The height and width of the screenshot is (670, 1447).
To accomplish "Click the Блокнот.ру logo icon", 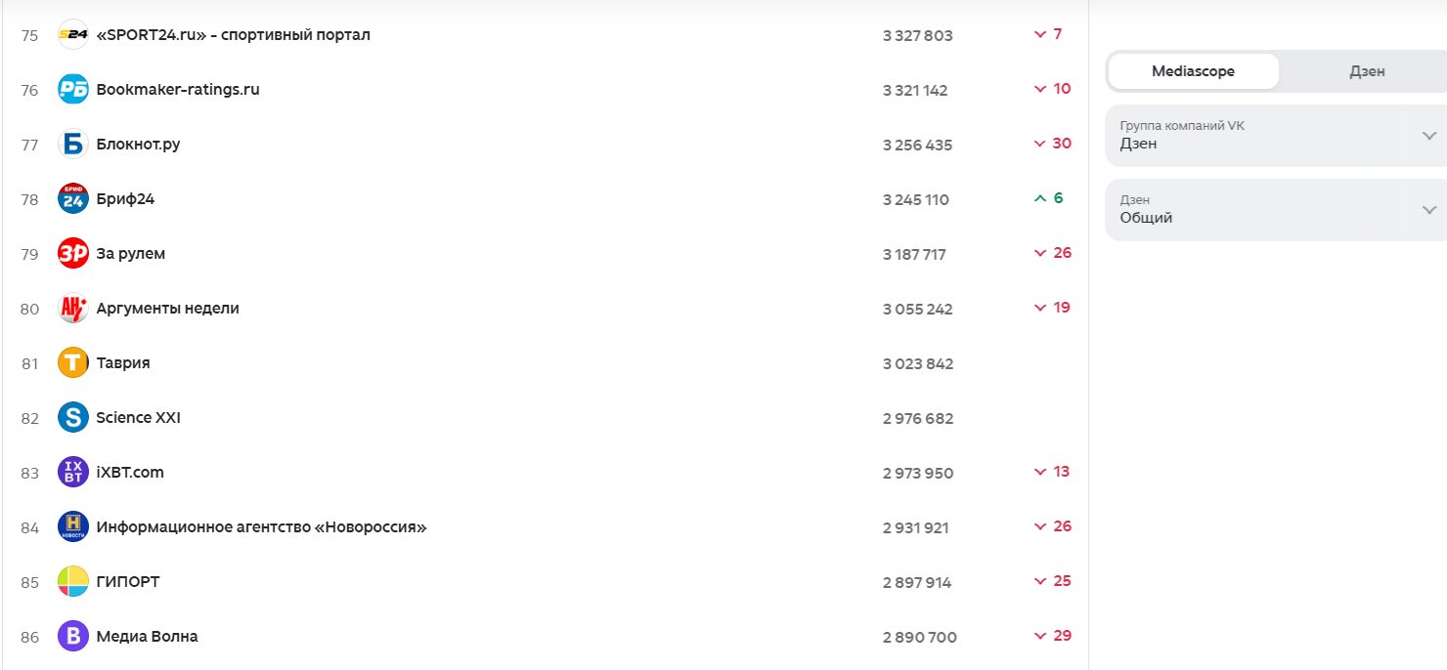I will point(73,145).
